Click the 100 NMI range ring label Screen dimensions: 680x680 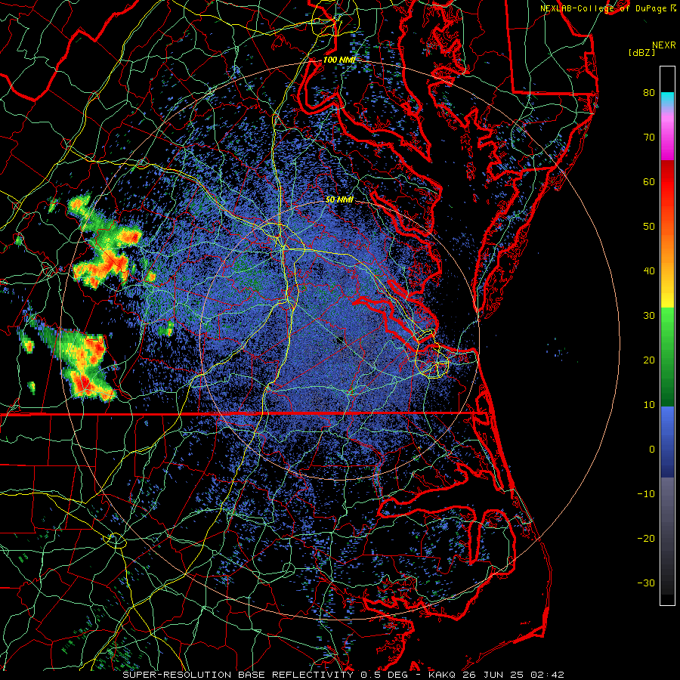coord(339,60)
